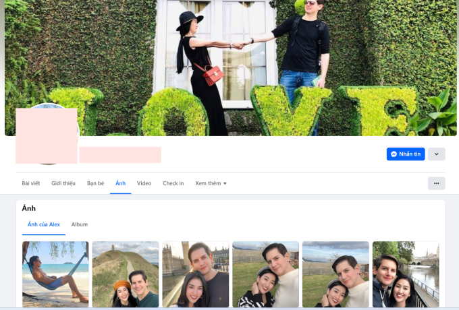Go to the Bạn bè tab
Viewport: 459px width, 310px height.
tap(95, 183)
